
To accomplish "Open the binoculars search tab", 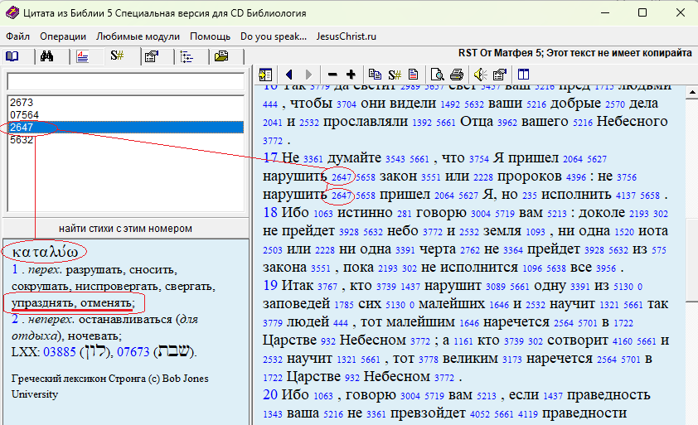I will [x=46, y=56].
